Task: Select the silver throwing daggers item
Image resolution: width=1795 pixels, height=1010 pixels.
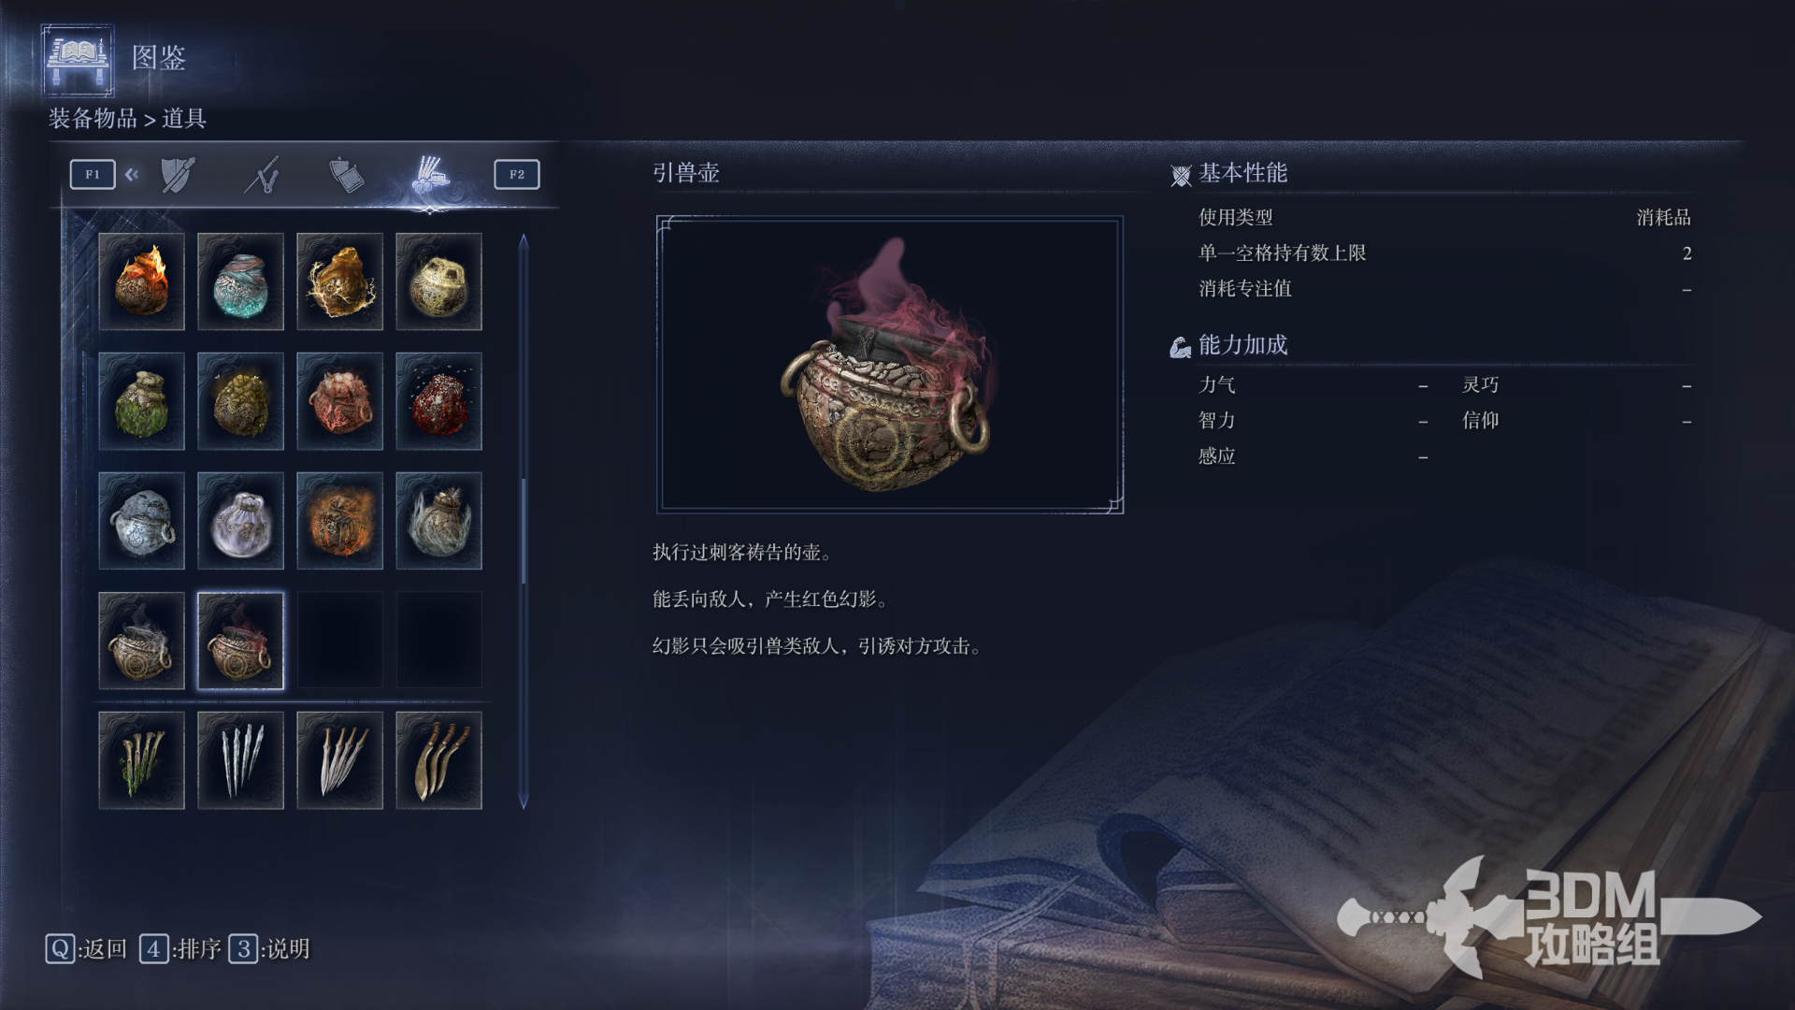Action: (240, 760)
